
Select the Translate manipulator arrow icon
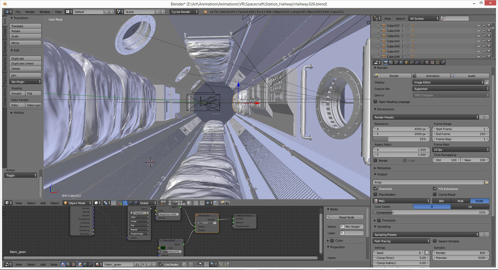[125, 203]
